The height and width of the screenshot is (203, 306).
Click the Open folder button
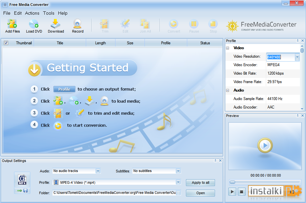(x=200, y=193)
